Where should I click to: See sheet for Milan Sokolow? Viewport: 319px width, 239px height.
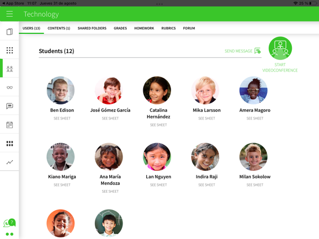pos(255,185)
